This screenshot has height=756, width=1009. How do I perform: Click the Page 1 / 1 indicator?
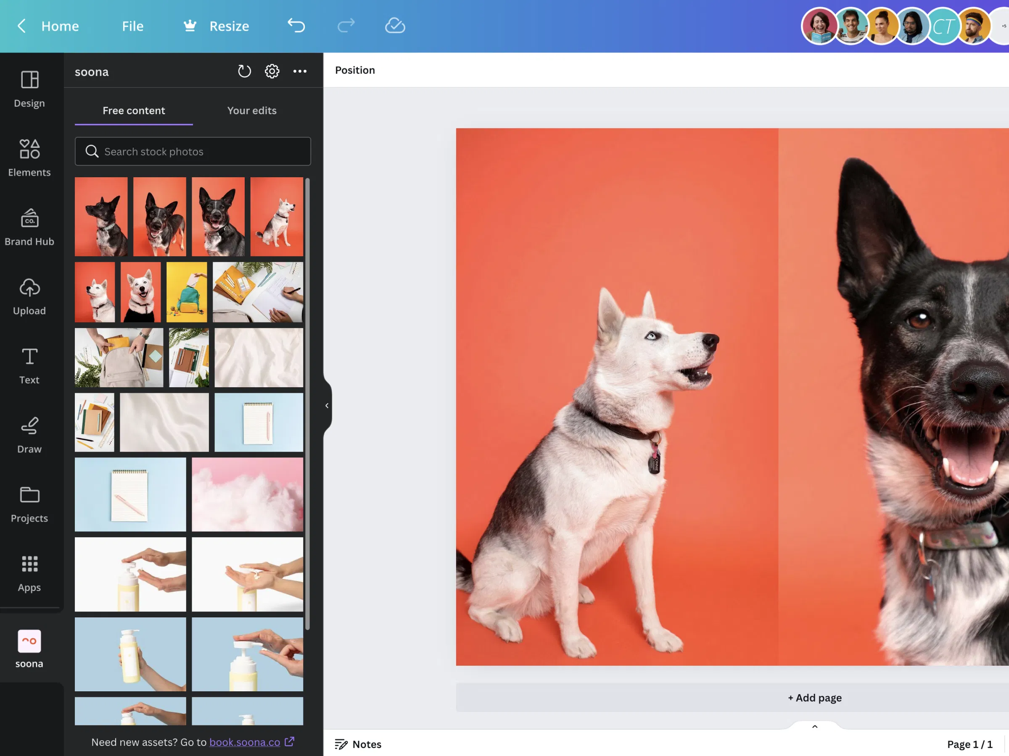click(x=969, y=744)
